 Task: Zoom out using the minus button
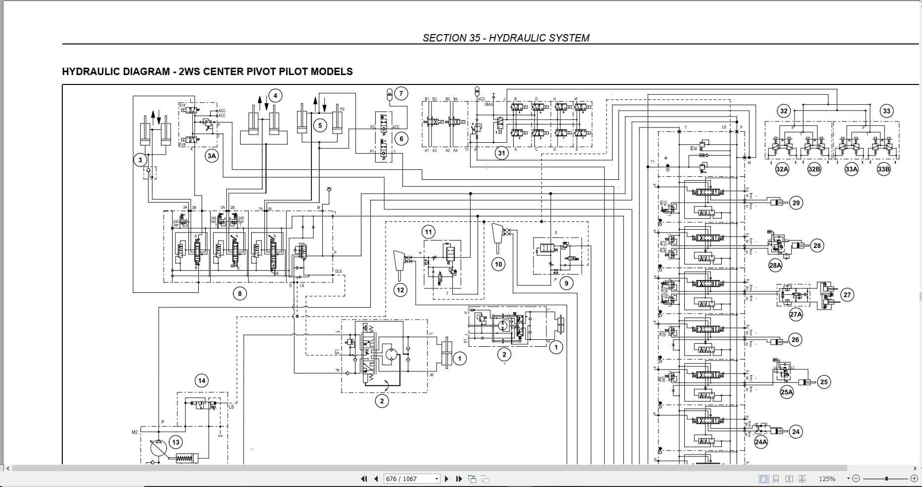856,479
